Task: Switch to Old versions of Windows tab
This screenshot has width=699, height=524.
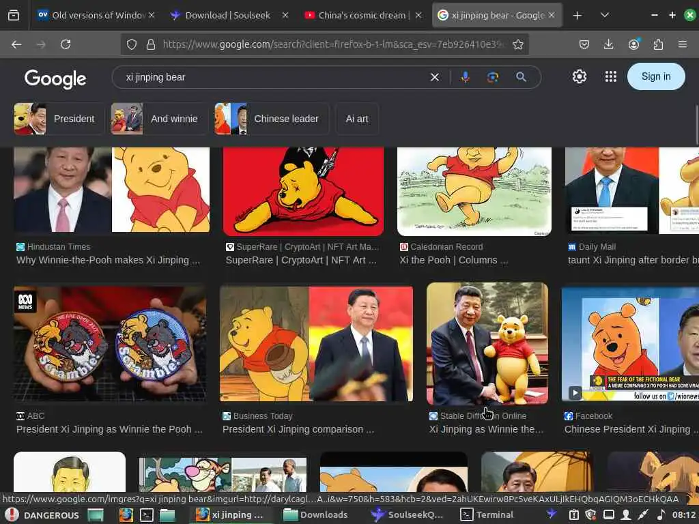Action: click(96, 16)
